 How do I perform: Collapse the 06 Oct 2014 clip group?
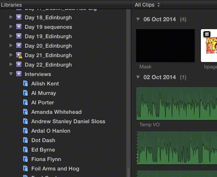pos(138,19)
